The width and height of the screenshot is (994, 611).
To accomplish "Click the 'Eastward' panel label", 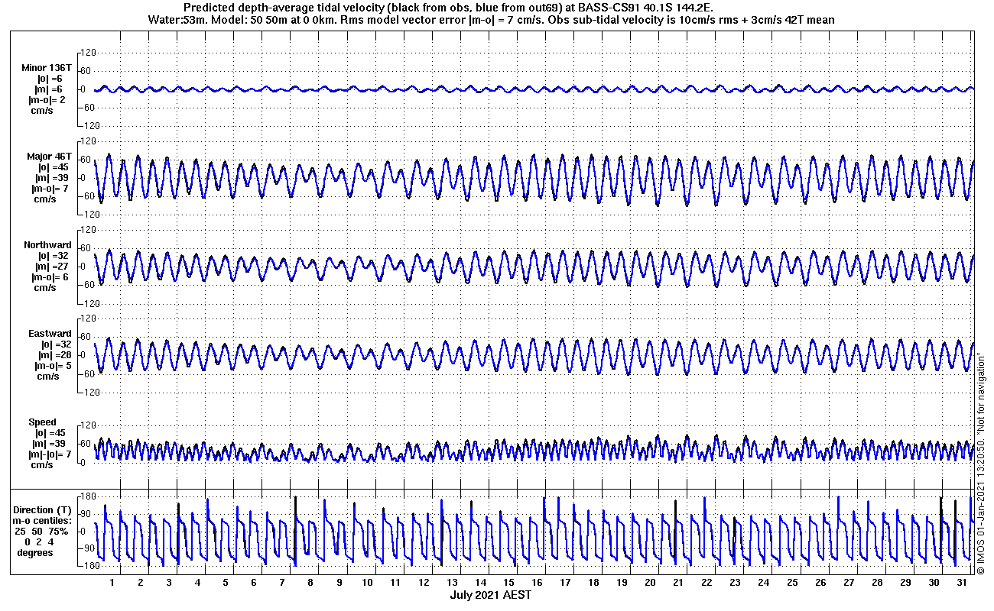I will click(x=49, y=334).
